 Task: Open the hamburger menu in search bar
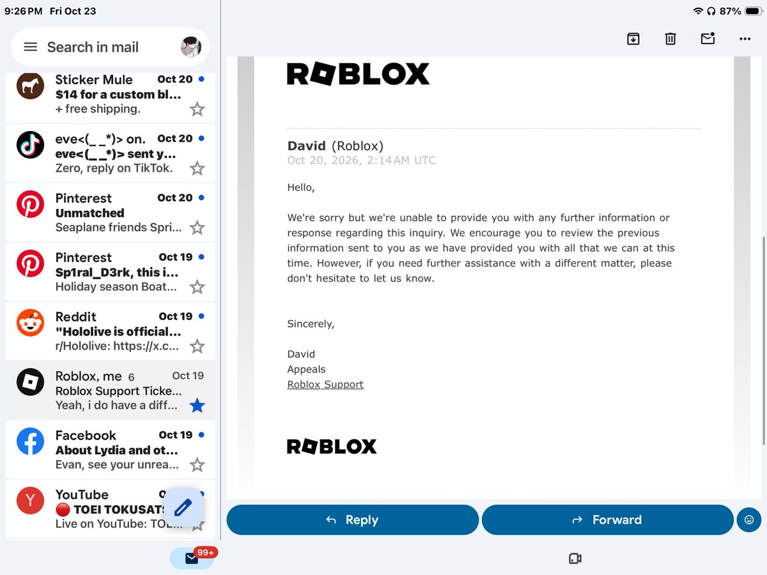(x=30, y=47)
